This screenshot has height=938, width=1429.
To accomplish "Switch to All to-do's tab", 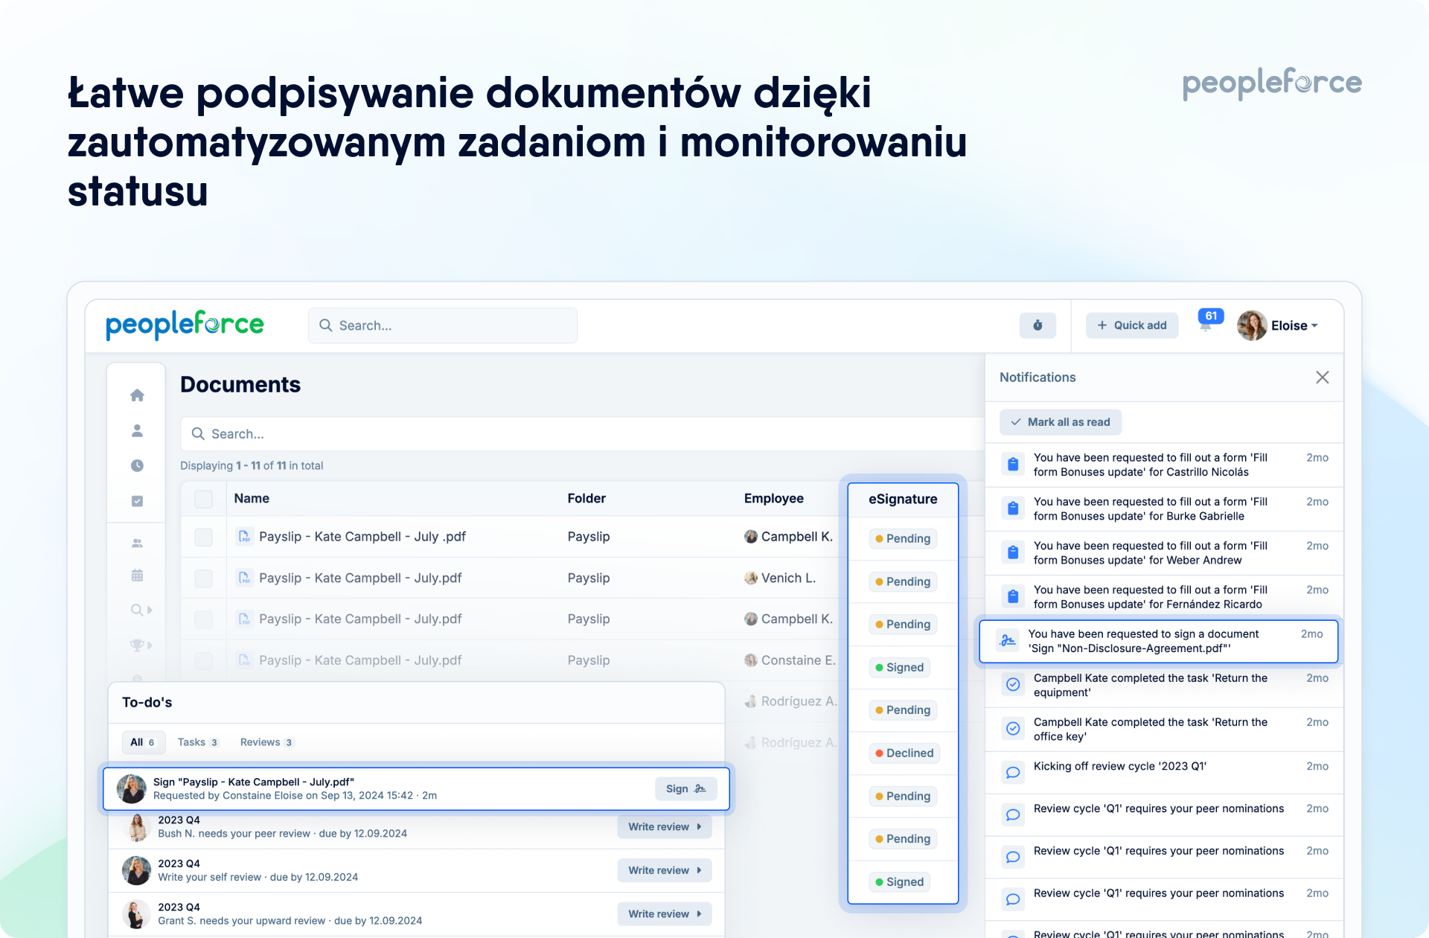I will tap(143, 742).
